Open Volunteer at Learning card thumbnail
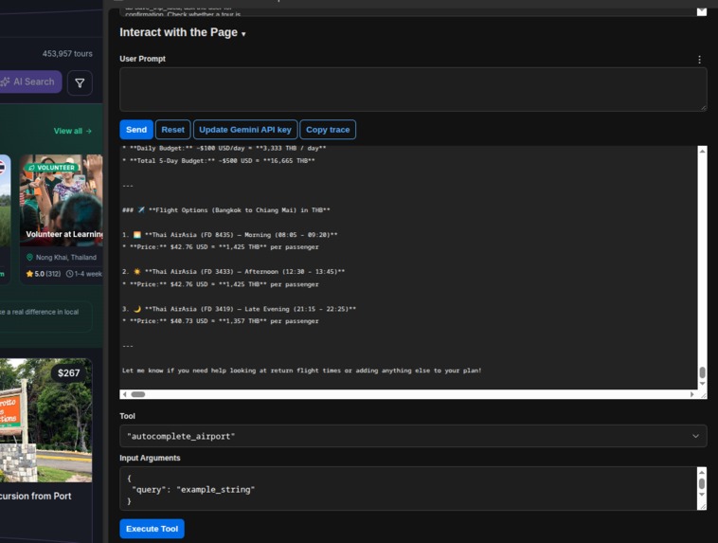This screenshot has width=718, height=543. (x=62, y=200)
